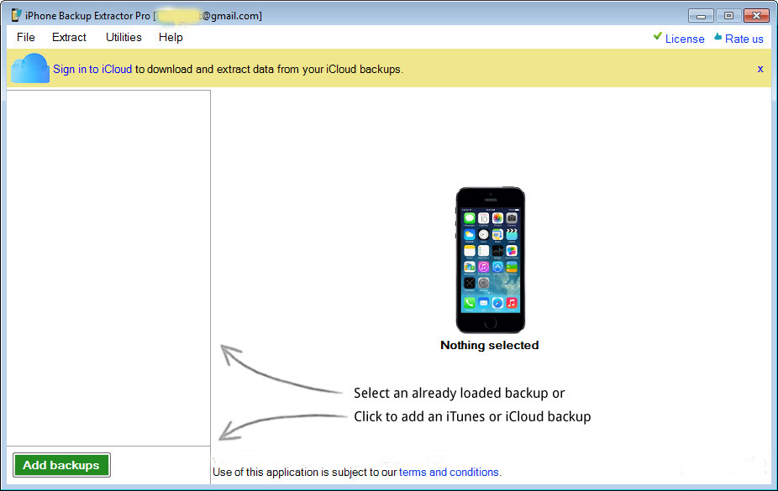Click the thumbs-up icon beside Rate us

(x=718, y=37)
